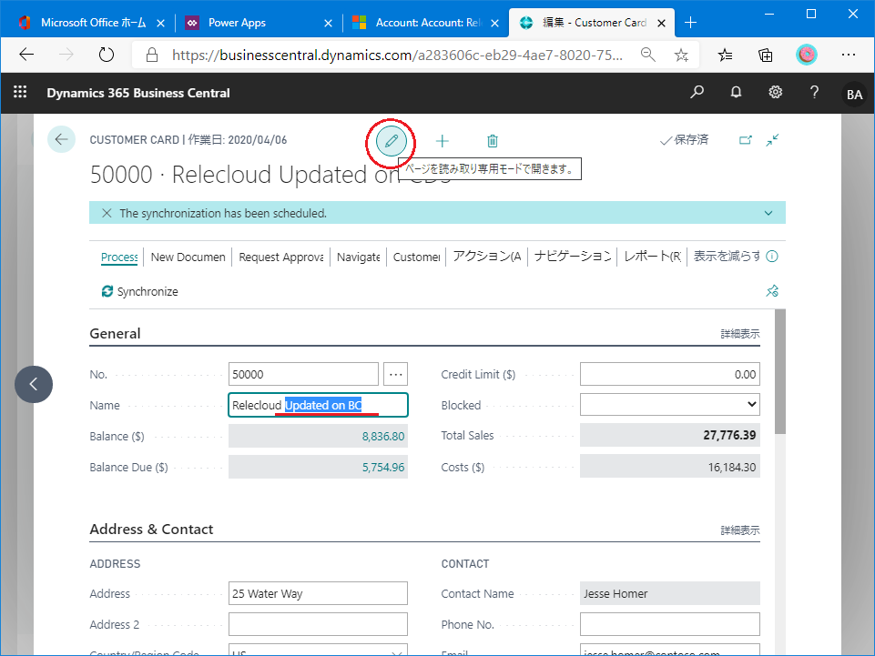
Task: Open the ナビゲーション menu
Action: tap(573, 257)
